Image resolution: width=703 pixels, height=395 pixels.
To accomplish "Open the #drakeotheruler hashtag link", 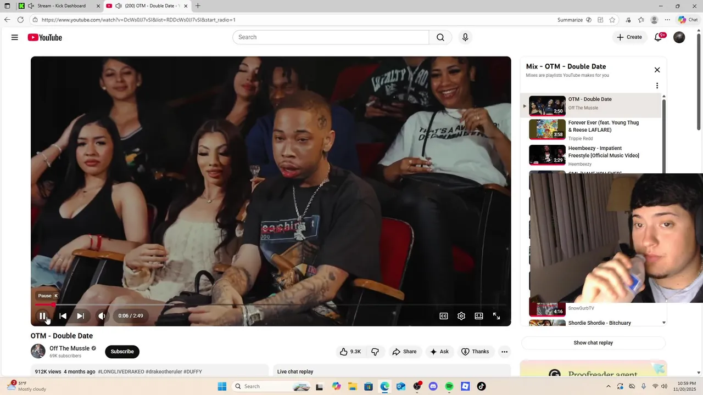I will click(164, 372).
